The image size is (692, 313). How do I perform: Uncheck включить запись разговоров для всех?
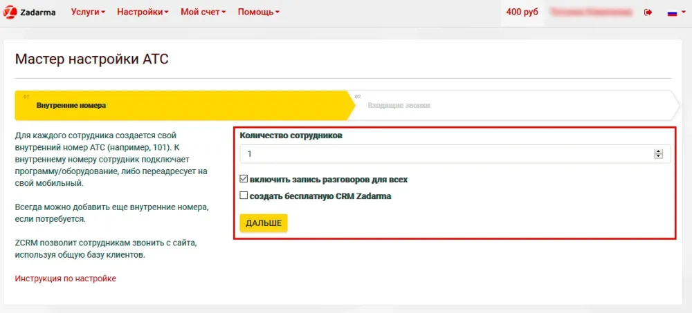244,180
